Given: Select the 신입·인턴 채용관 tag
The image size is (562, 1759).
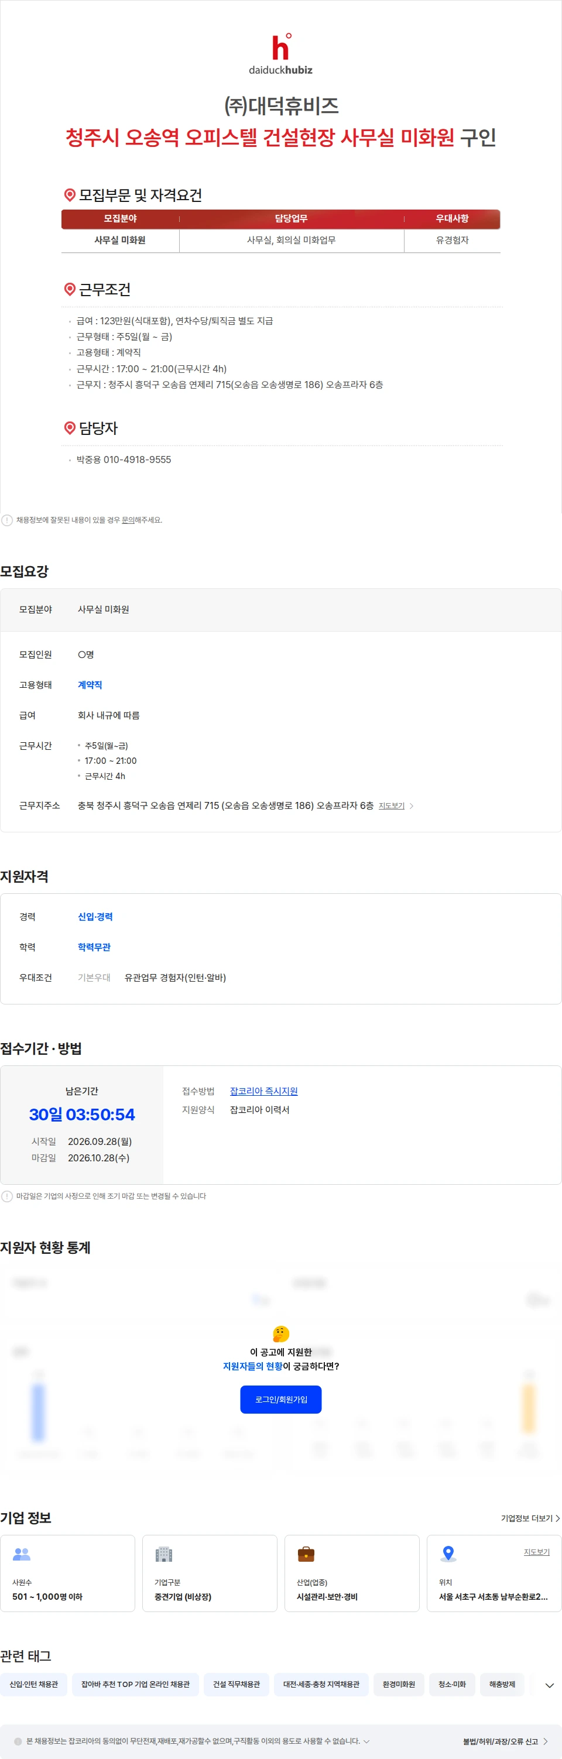Looking at the screenshot, I should pyautogui.click(x=33, y=1685).
